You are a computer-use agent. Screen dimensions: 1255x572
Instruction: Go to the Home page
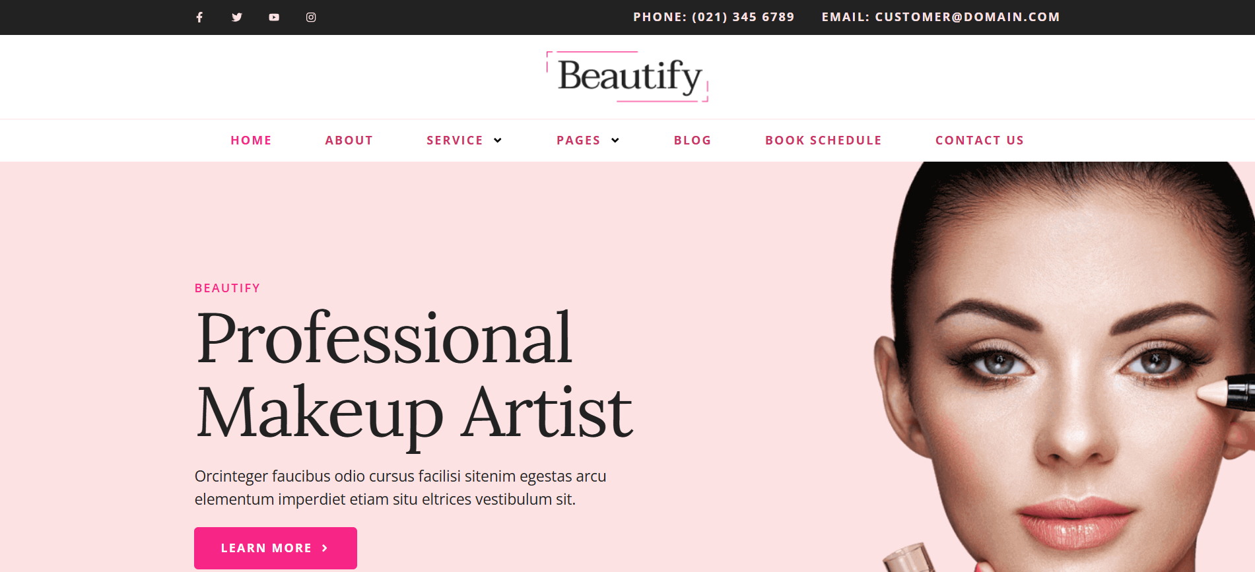pos(251,141)
